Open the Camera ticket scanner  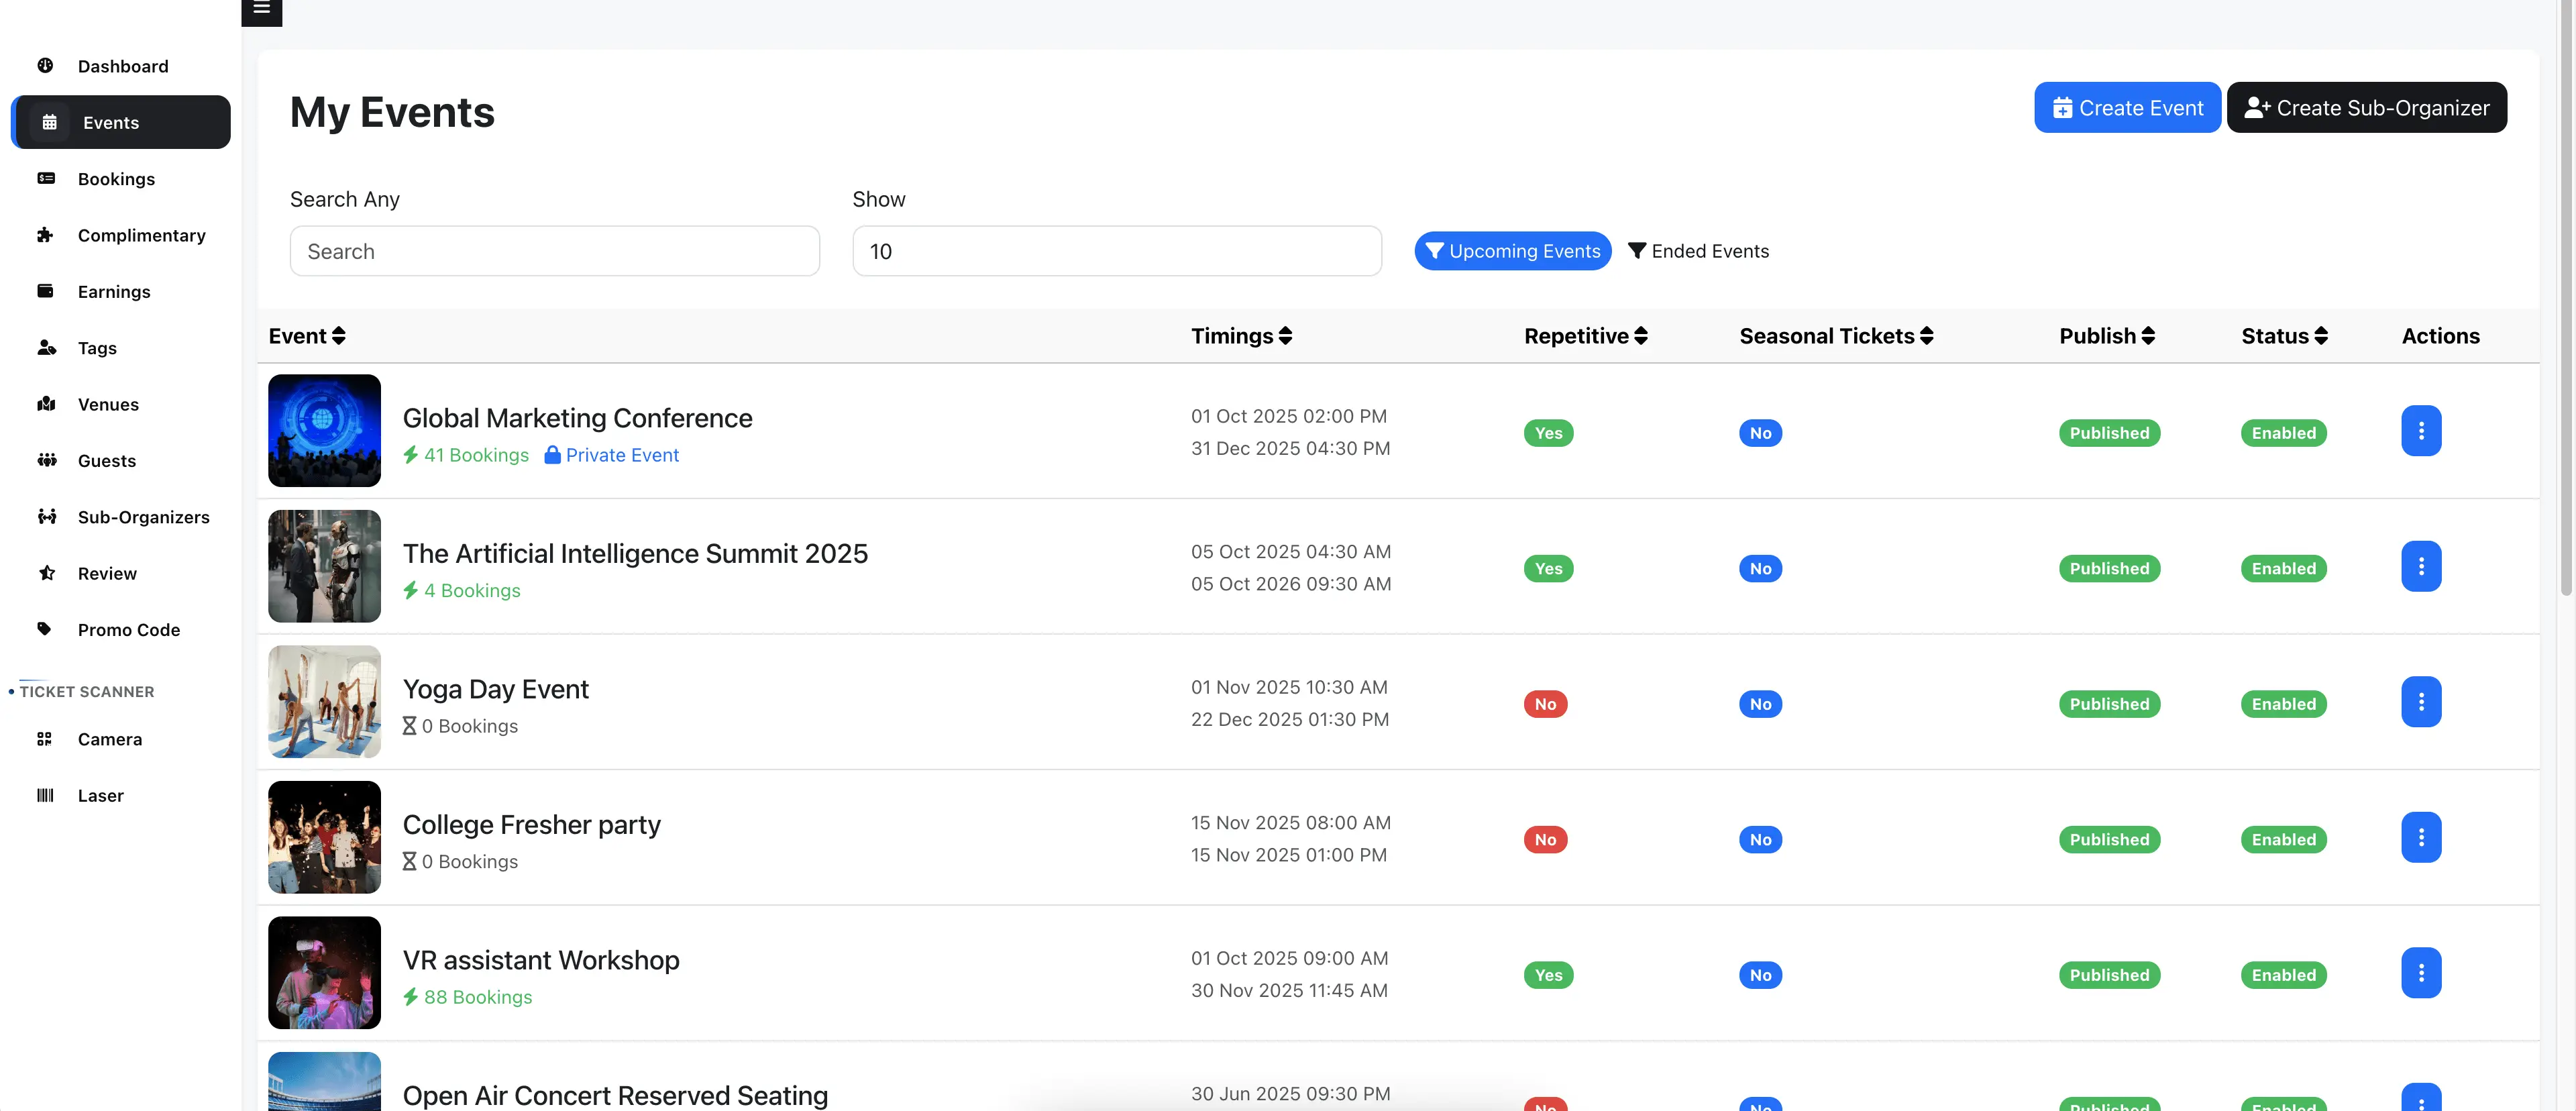(109, 739)
